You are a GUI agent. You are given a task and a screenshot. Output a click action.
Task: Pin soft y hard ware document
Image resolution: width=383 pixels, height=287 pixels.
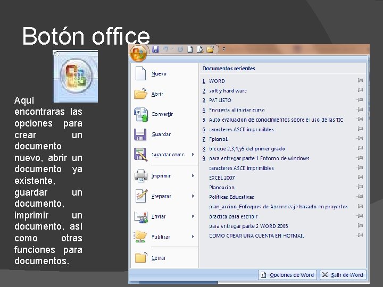[360, 90]
